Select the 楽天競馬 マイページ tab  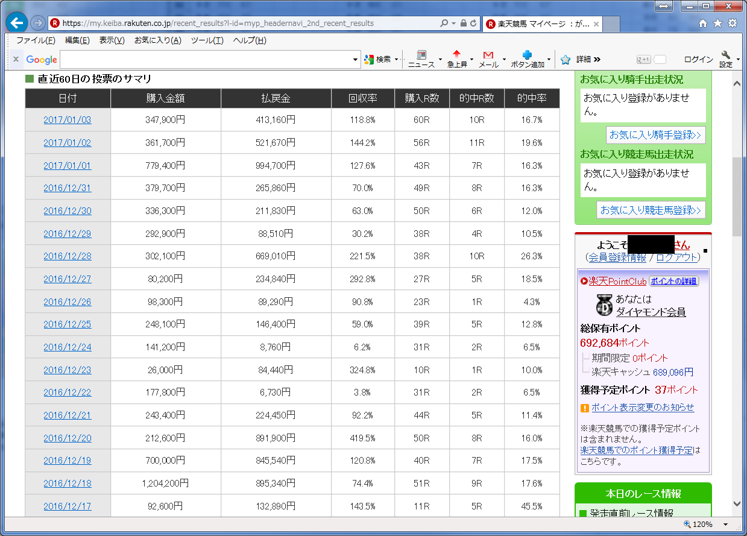[541, 24]
